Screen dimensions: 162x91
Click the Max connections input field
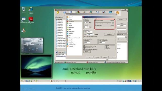click(x=102, y=42)
